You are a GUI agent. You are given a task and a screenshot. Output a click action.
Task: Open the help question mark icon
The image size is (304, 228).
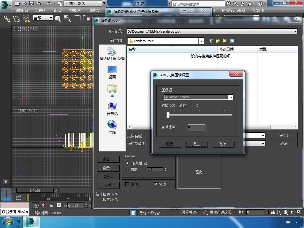point(260,4)
